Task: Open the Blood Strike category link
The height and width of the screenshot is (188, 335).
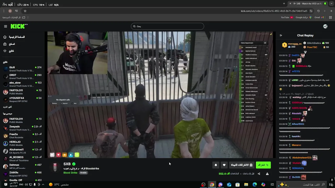Action: 70,173
